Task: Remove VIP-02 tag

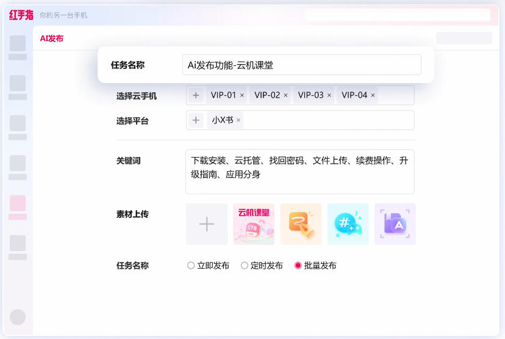Action: tap(285, 95)
